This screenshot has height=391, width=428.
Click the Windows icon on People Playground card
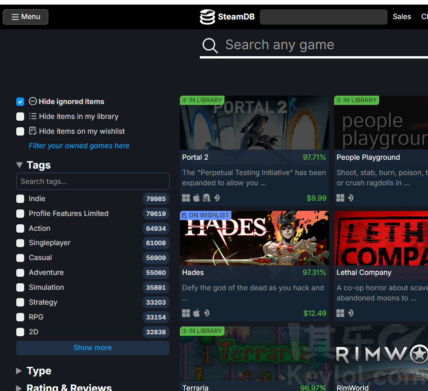340,198
